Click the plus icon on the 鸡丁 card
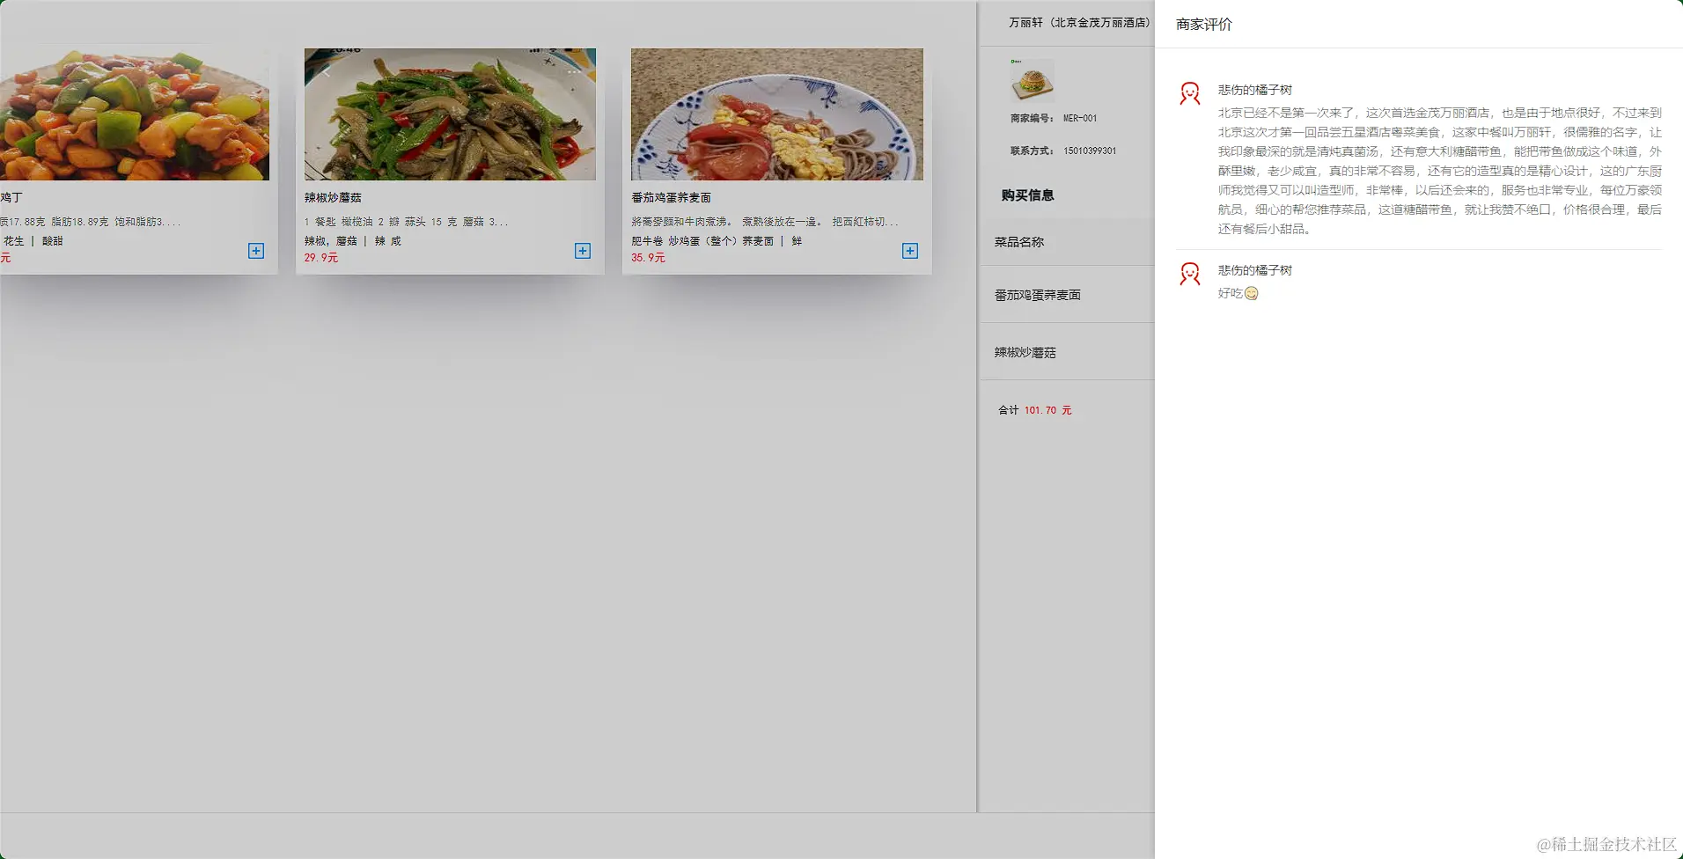This screenshot has width=1683, height=859. pyautogui.click(x=256, y=251)
